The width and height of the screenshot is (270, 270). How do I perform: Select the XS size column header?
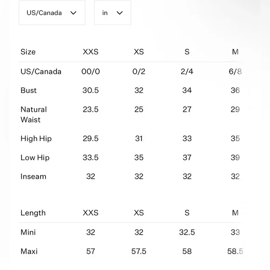click(x=139, y=52)
